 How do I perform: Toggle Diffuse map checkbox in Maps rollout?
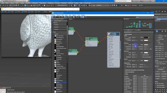tap(124, 77)
